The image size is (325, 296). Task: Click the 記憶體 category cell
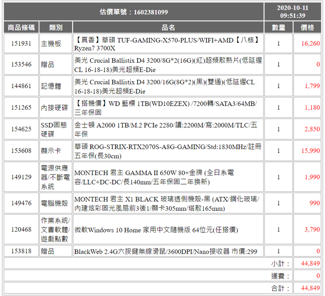point(56,86)
